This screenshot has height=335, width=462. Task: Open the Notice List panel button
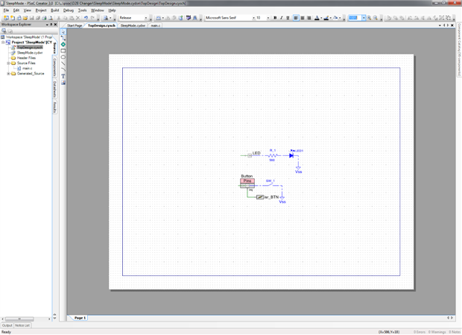(22, 325)
